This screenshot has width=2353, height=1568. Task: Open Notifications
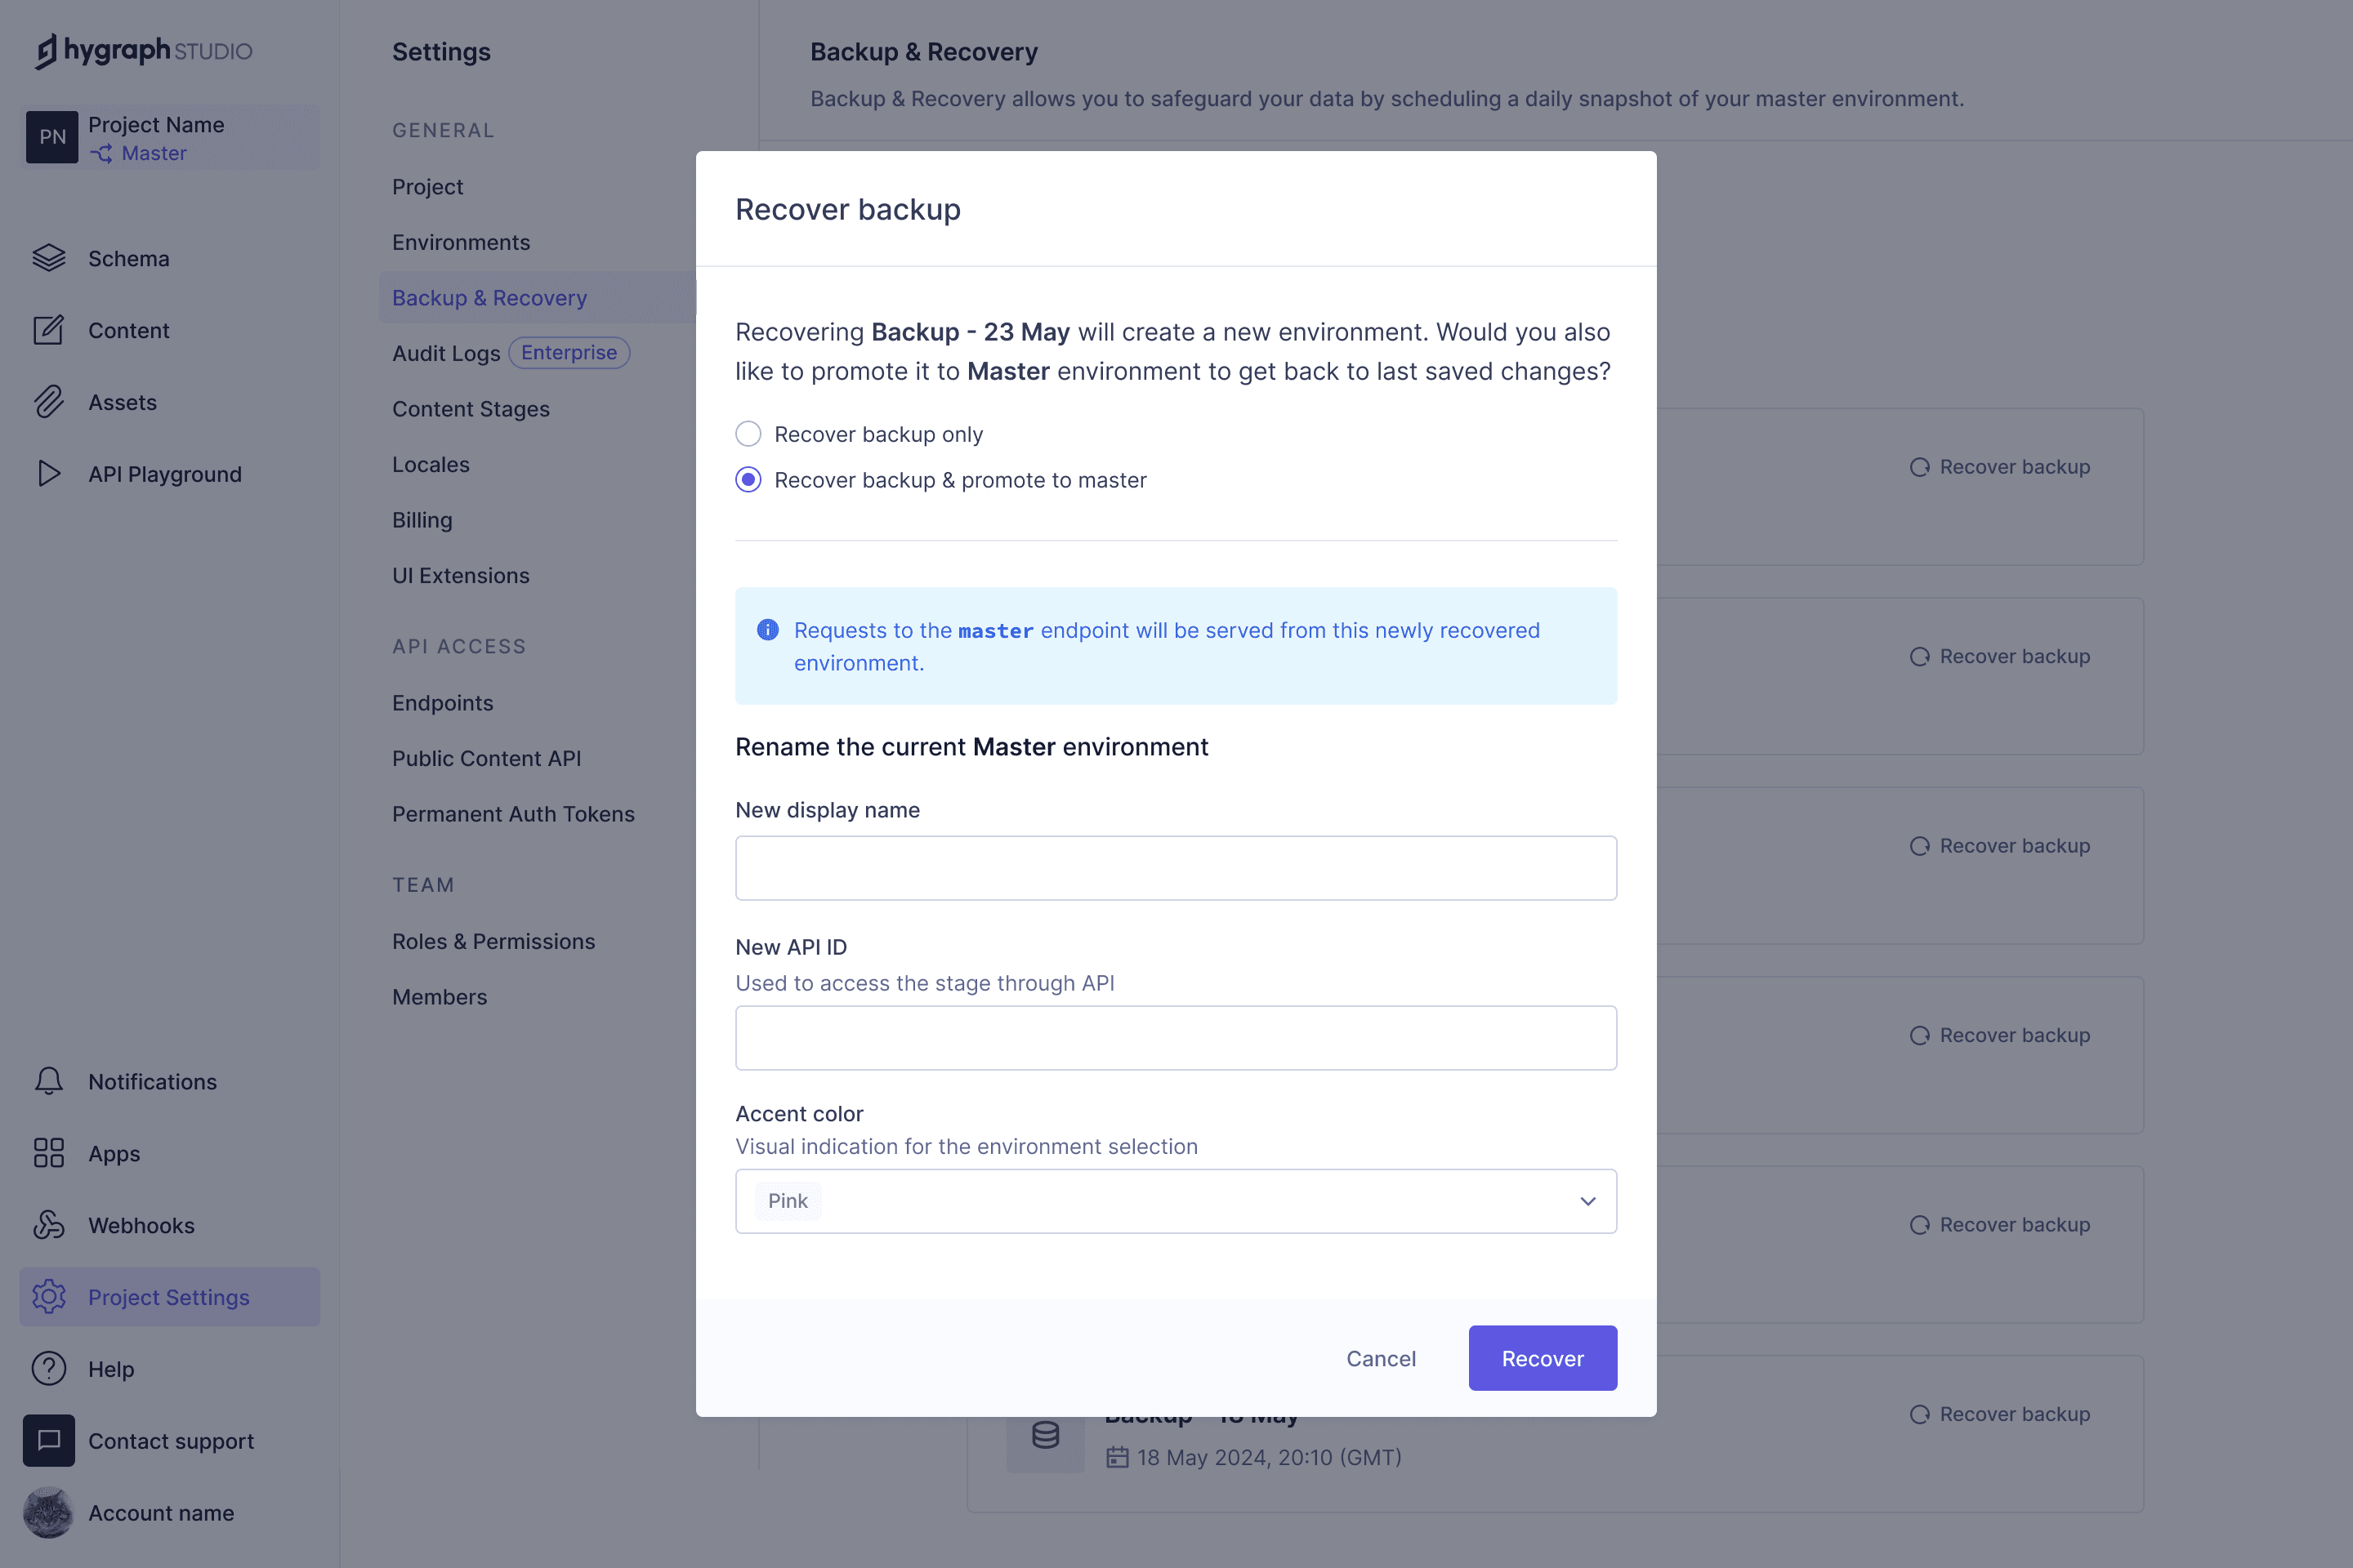(151, 1081)
